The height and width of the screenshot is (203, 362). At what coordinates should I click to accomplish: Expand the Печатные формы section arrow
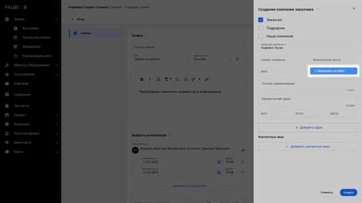click(x=57, y=134)
